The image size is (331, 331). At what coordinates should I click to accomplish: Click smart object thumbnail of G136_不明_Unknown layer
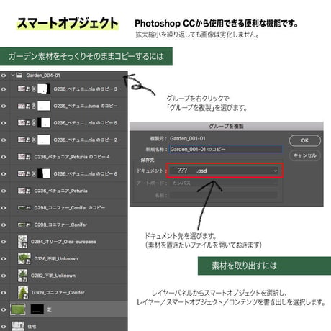pyautogui.click(x=24, y=258)
